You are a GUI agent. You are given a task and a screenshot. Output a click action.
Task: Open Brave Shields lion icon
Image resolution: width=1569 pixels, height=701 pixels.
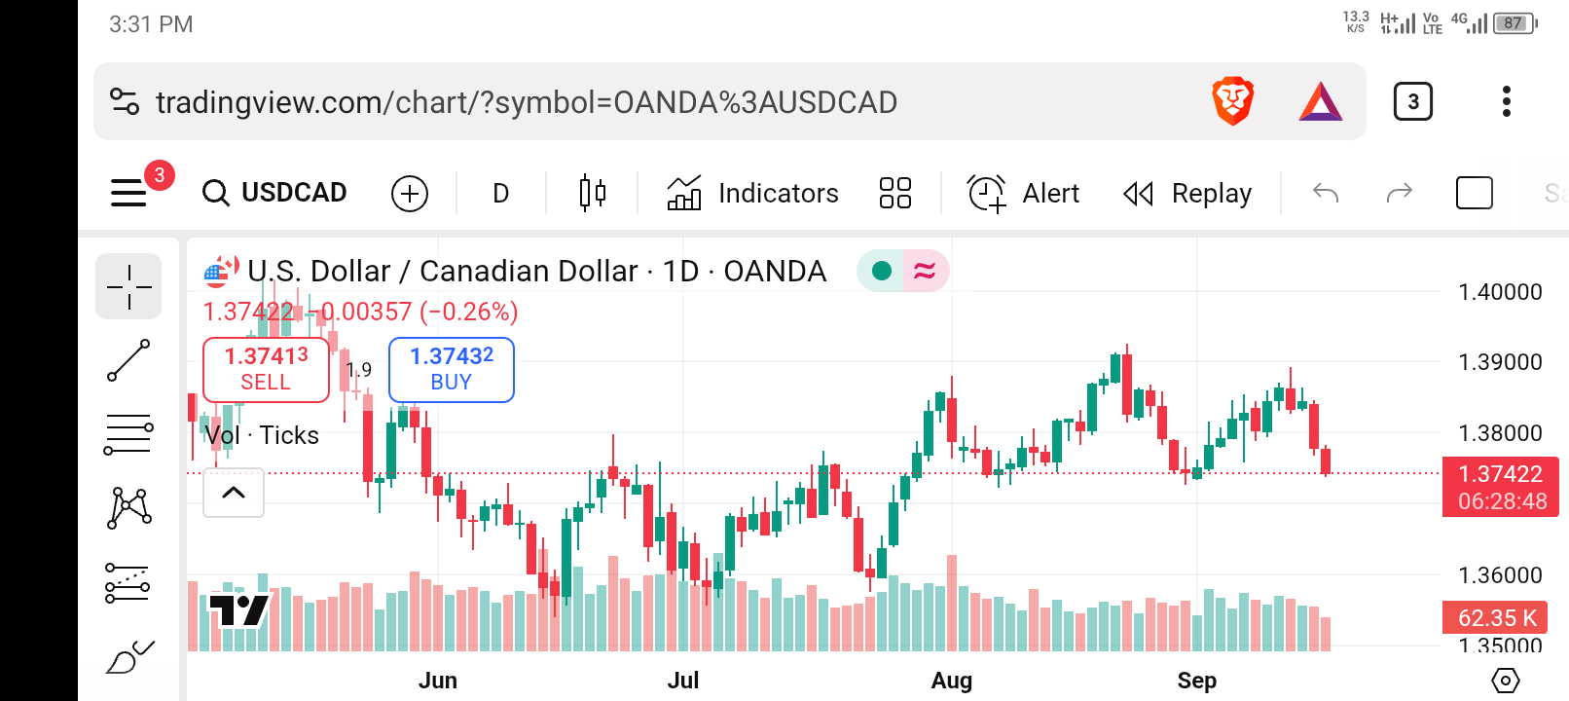[1232, 101]
